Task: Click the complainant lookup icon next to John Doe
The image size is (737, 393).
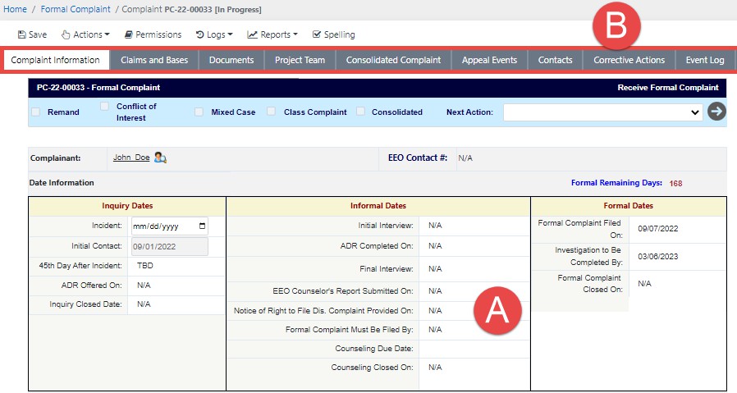Action: point(160,158)
